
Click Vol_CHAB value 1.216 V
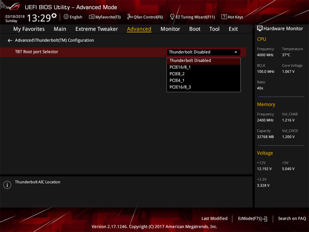[x=288, y=120]
